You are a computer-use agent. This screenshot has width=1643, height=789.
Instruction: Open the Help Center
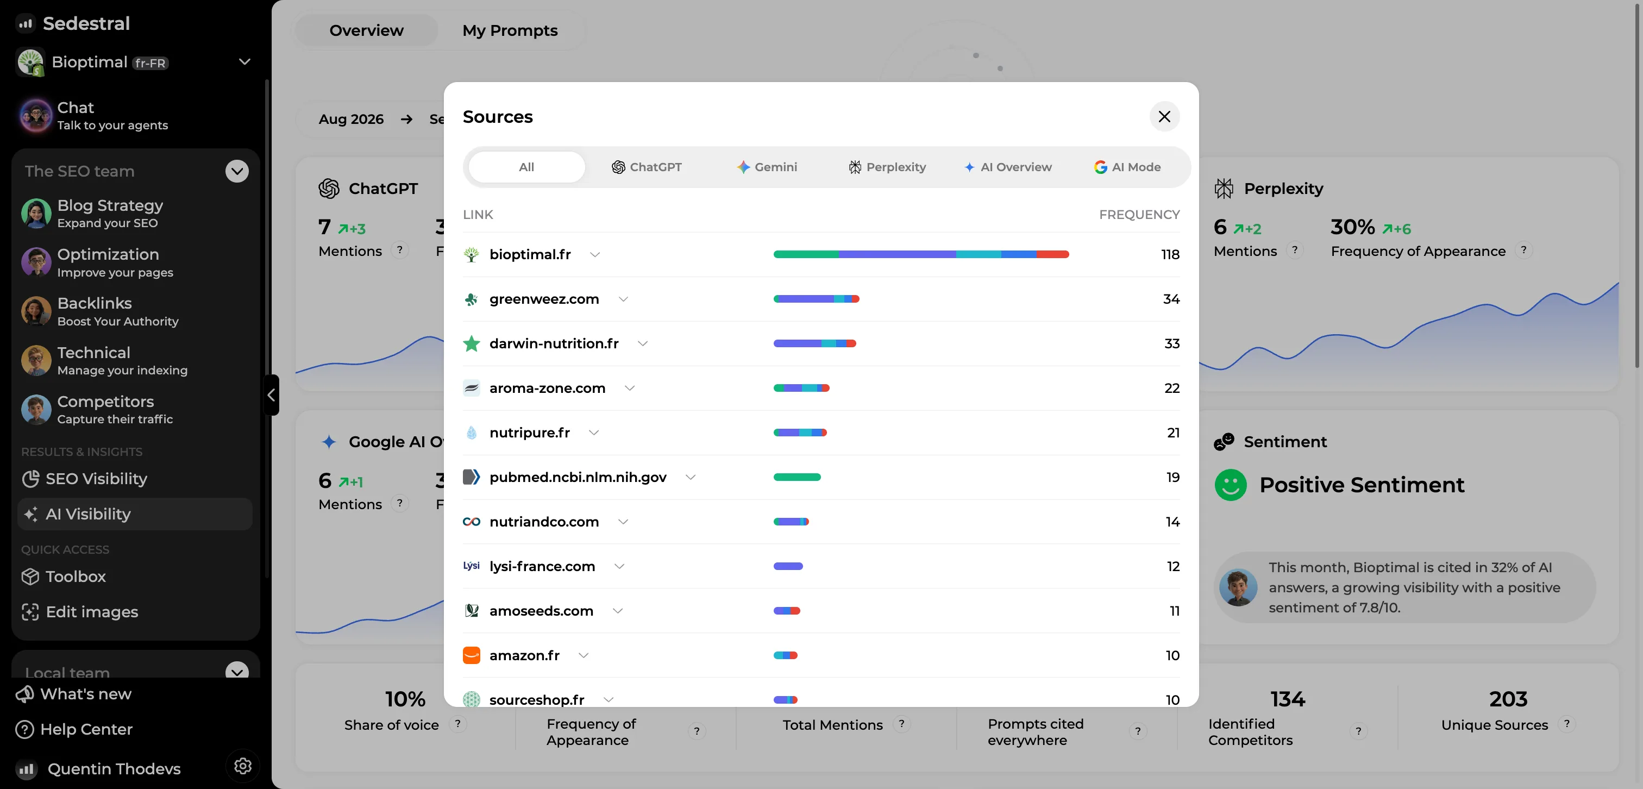74,729
